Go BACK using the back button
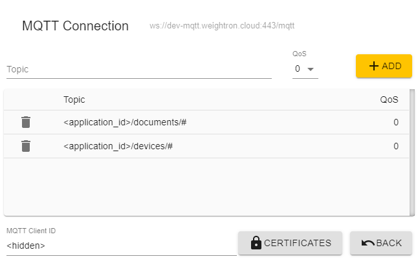 [381, 243]
